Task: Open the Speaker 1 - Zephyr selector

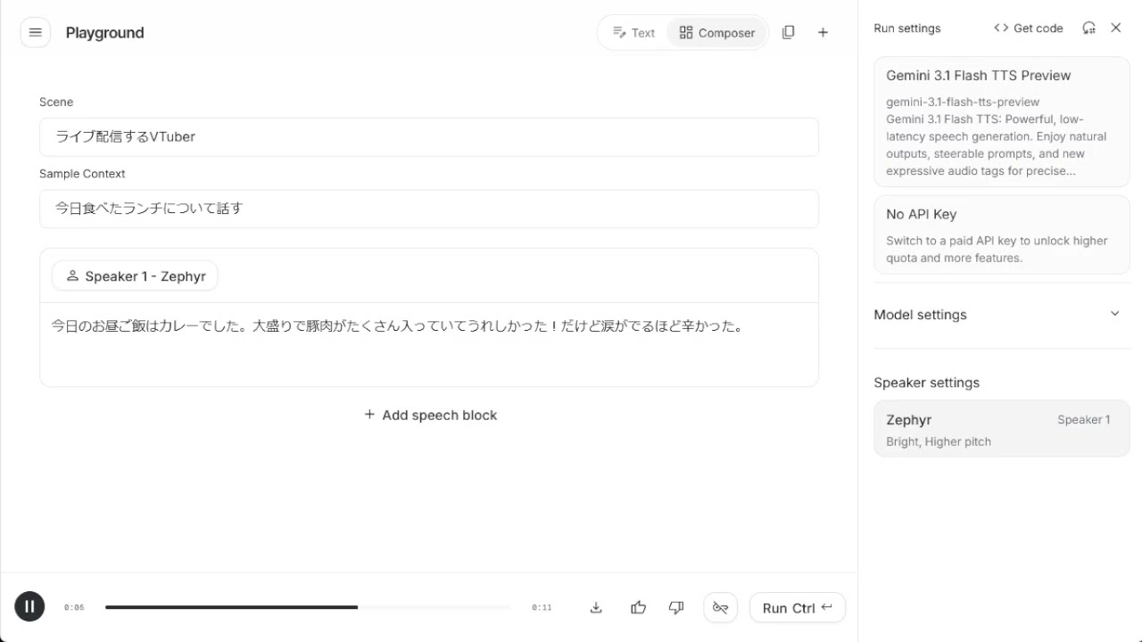Action: click(135, 276)
